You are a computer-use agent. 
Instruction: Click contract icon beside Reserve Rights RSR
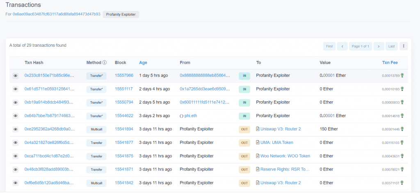point(258,169)
